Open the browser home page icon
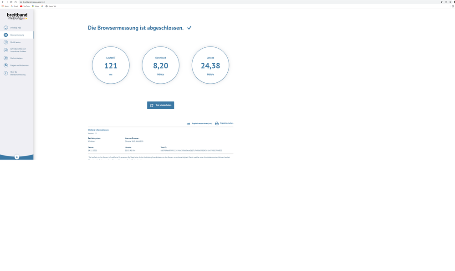The height and width of the screenshot is (271, 455). tap(15, 2)
